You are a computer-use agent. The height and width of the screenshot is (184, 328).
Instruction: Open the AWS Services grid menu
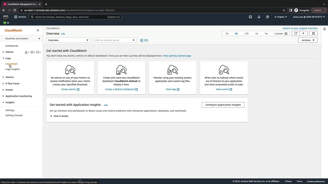tap(20, 17)
